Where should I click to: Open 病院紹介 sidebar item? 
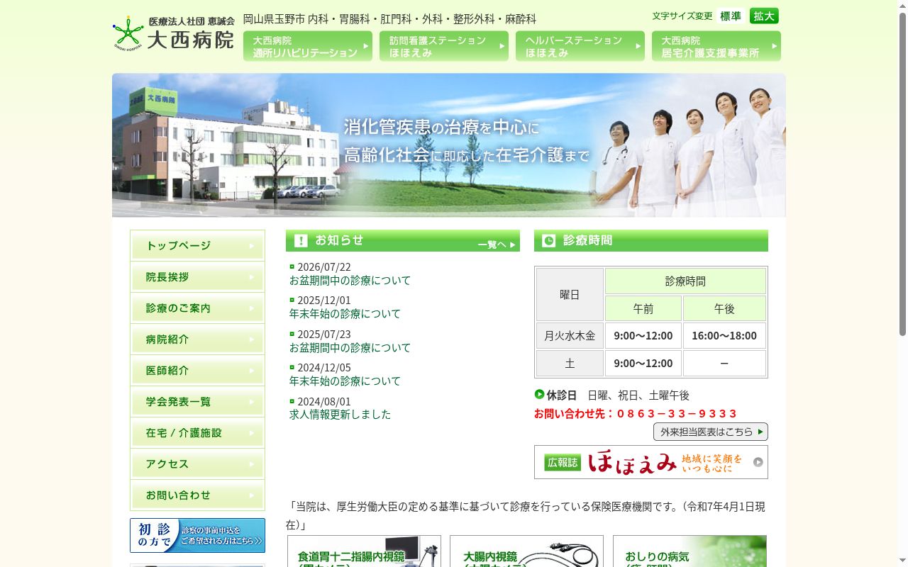pyautogui.click(x=197, y=339)
